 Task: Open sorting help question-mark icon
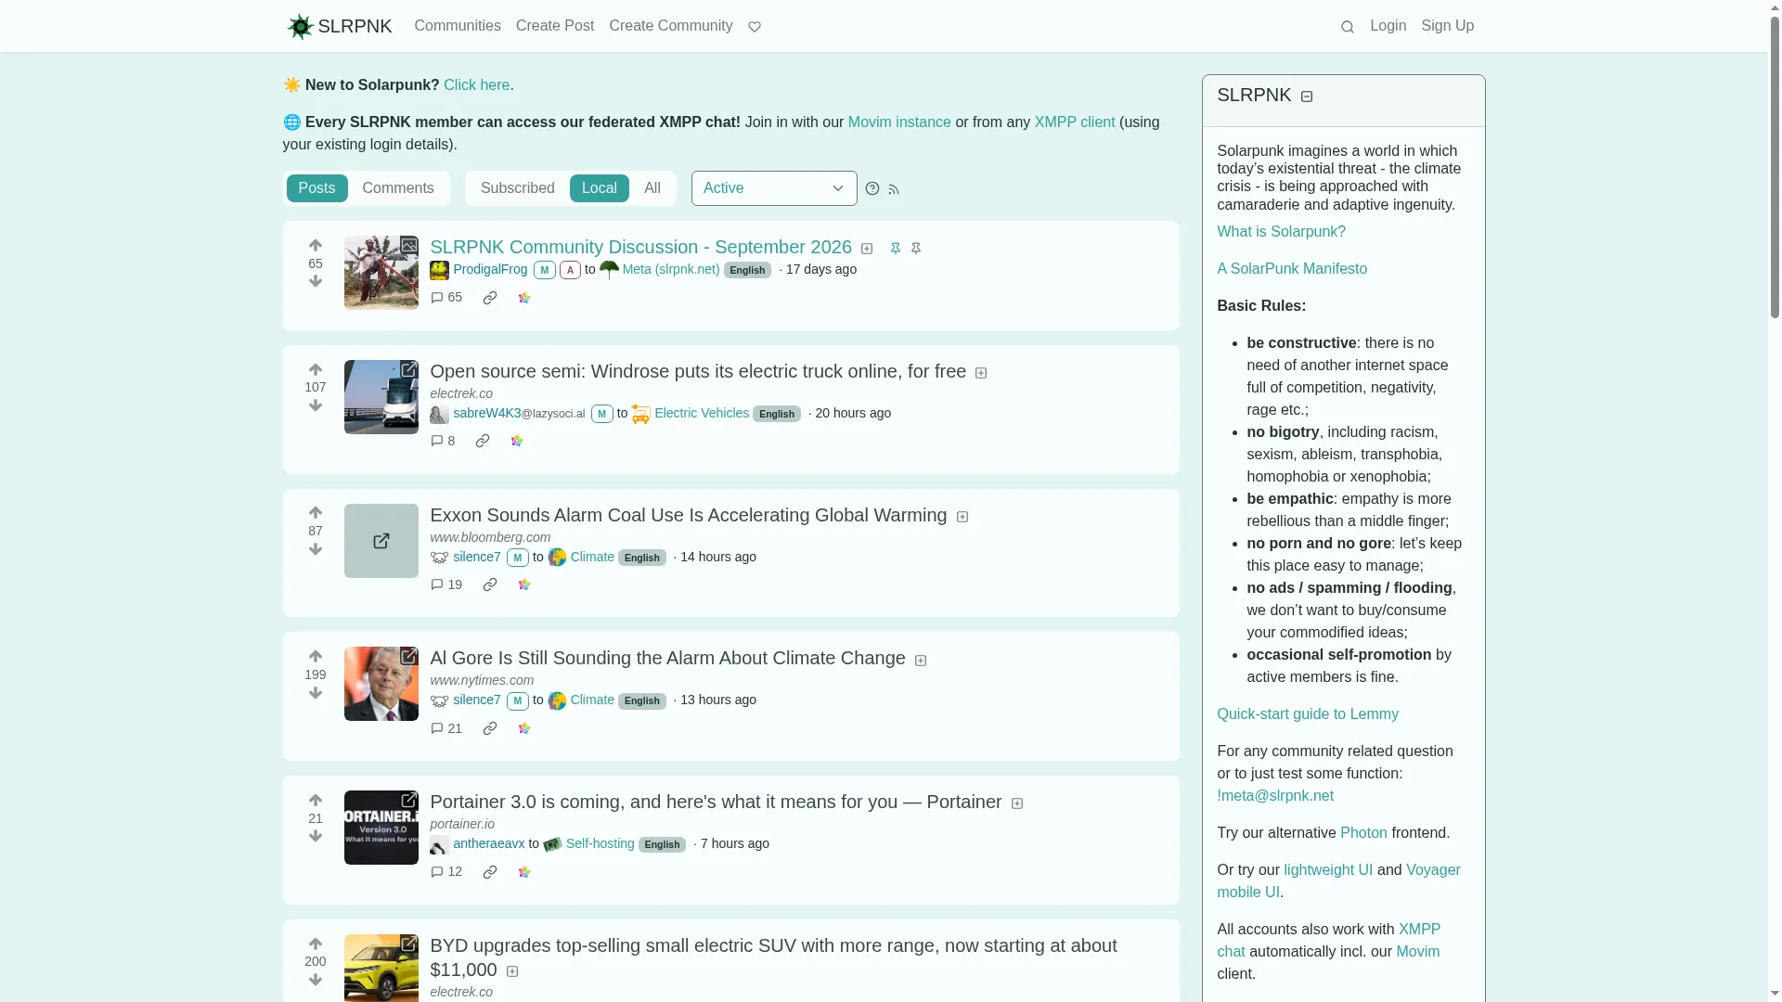click(872, 188)
